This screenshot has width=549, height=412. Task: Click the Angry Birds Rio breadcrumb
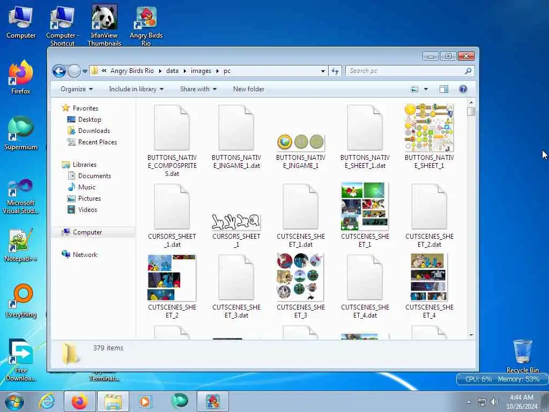(132, 71)
